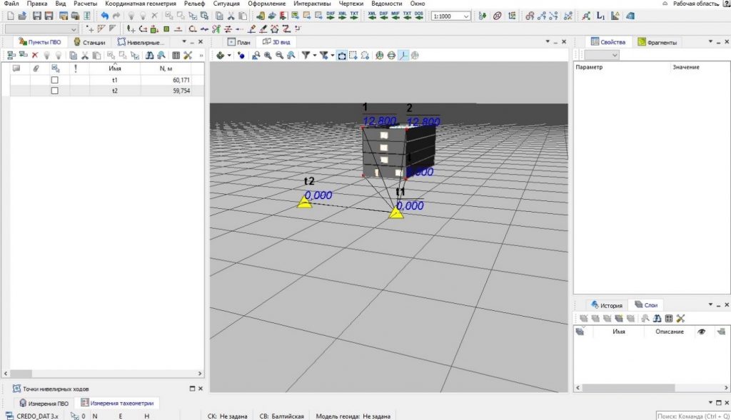Click the scissors cut icon in main toolbar
The image size is (731, 420).
pos(231,16)
